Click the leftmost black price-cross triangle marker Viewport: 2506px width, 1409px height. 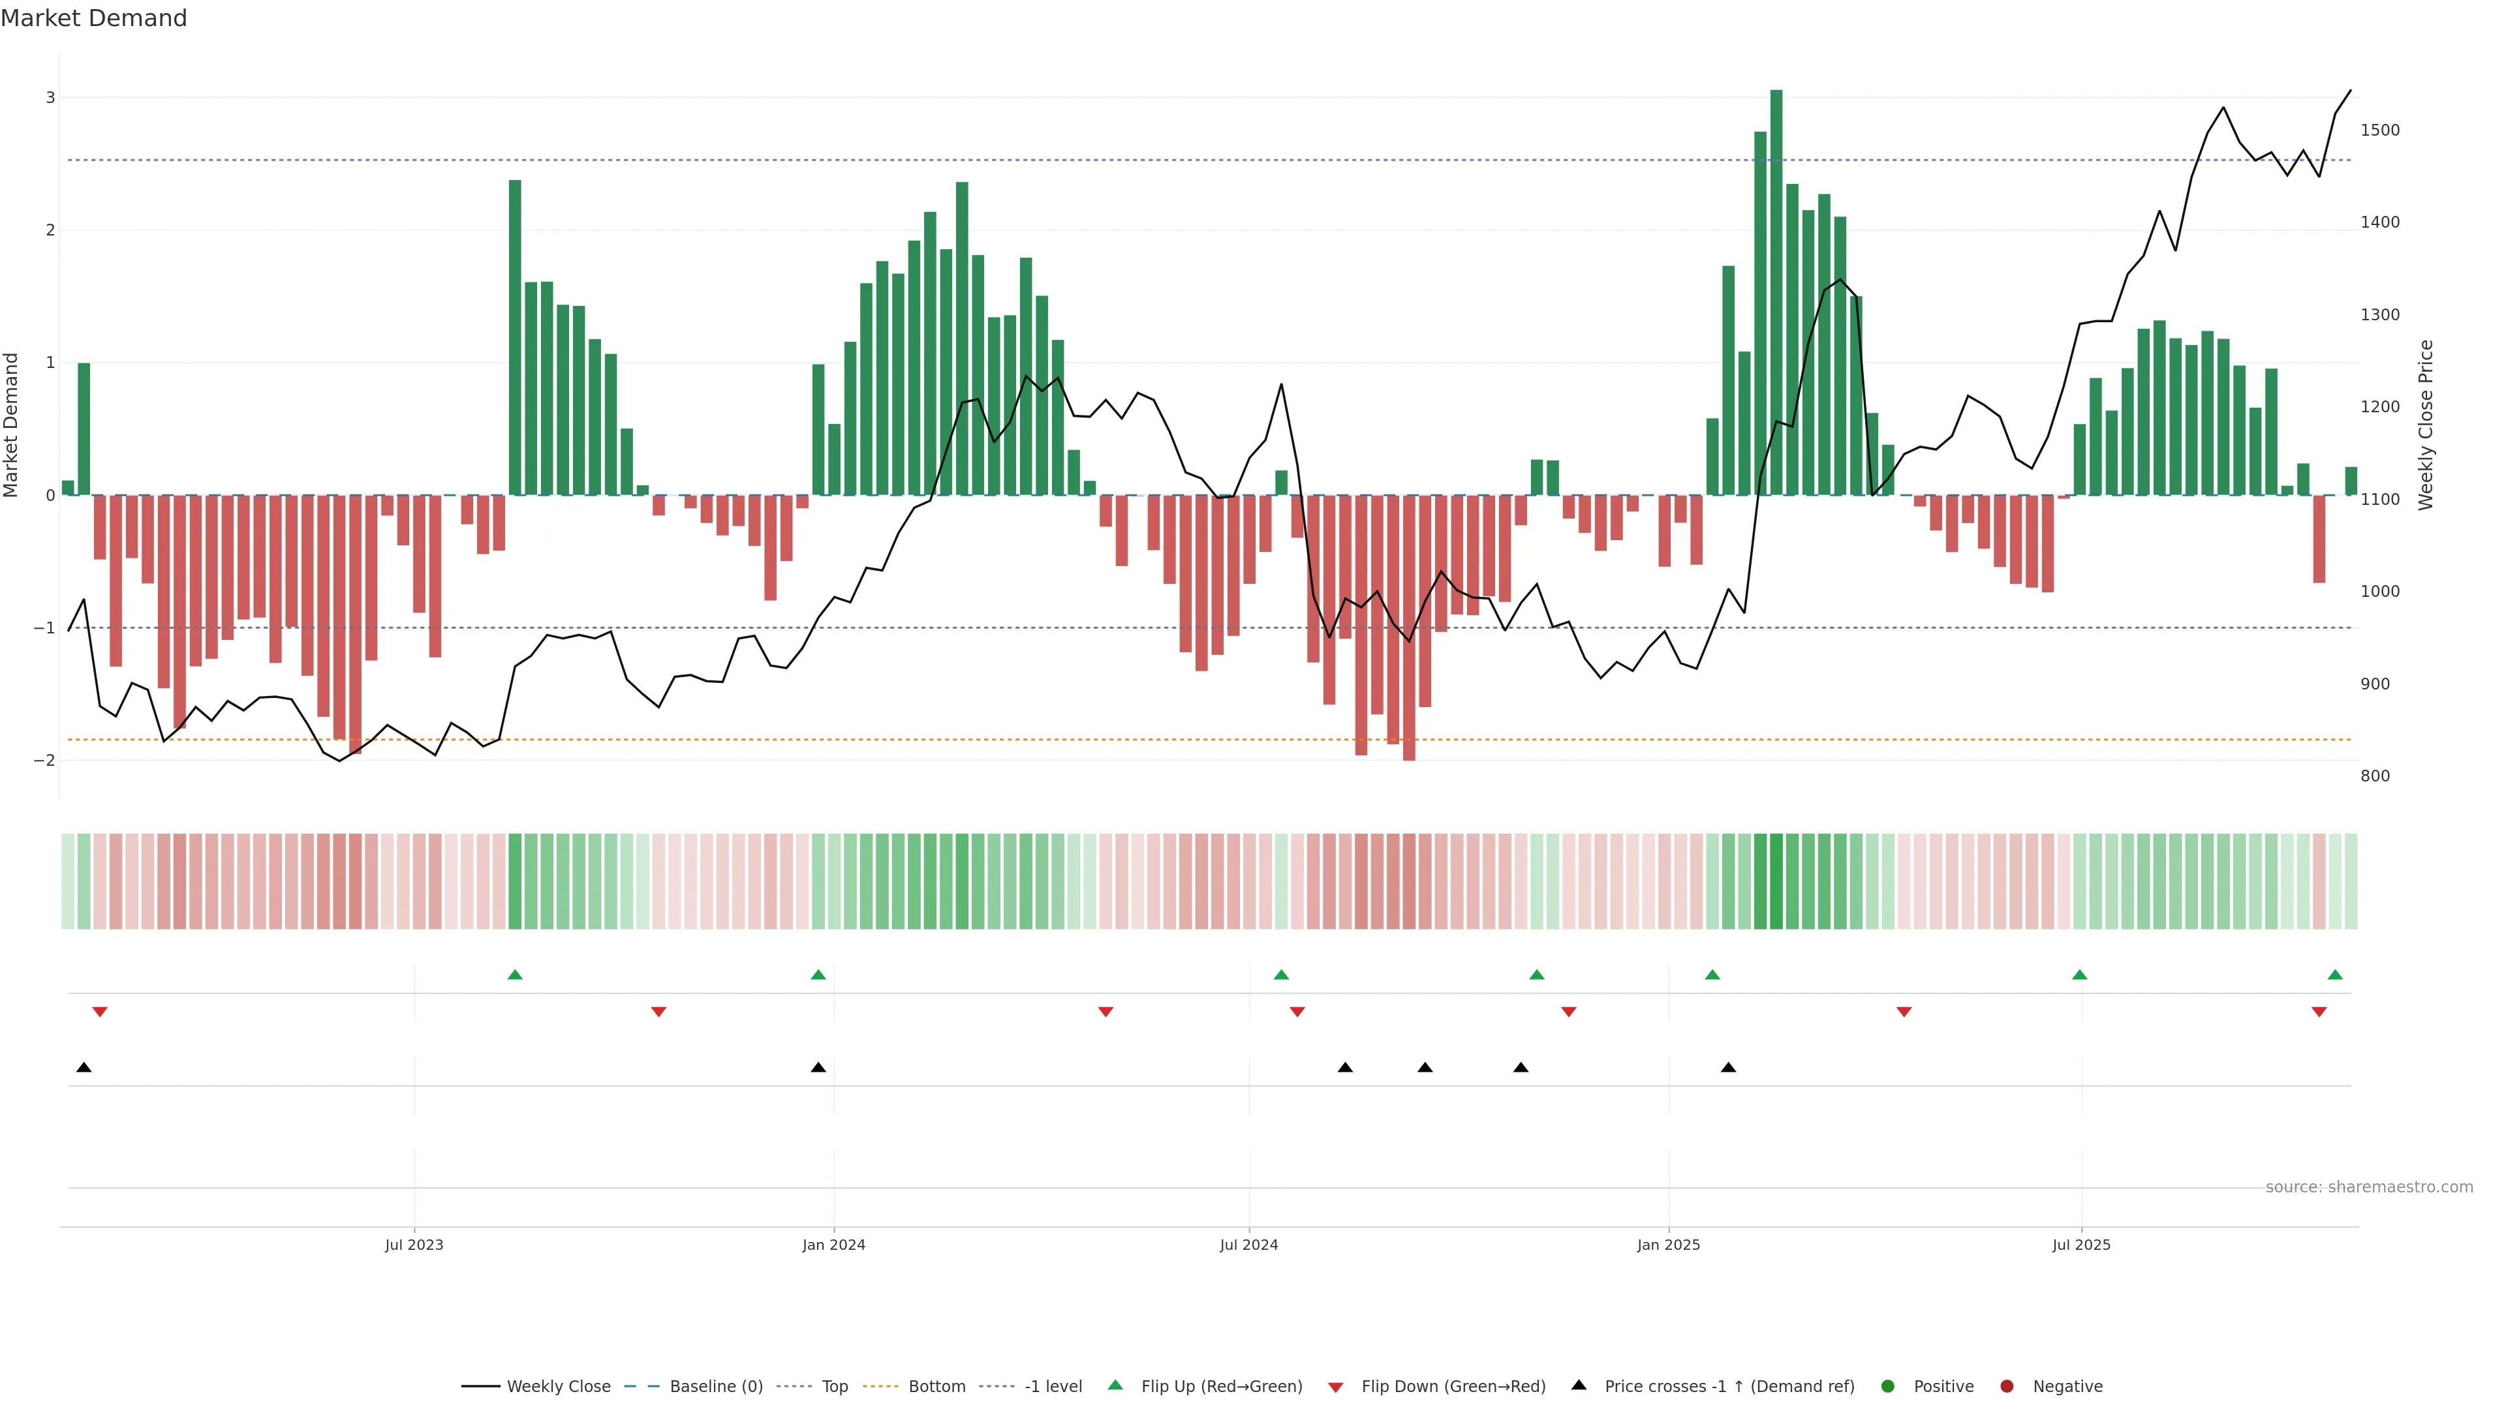click(84, 1068)
